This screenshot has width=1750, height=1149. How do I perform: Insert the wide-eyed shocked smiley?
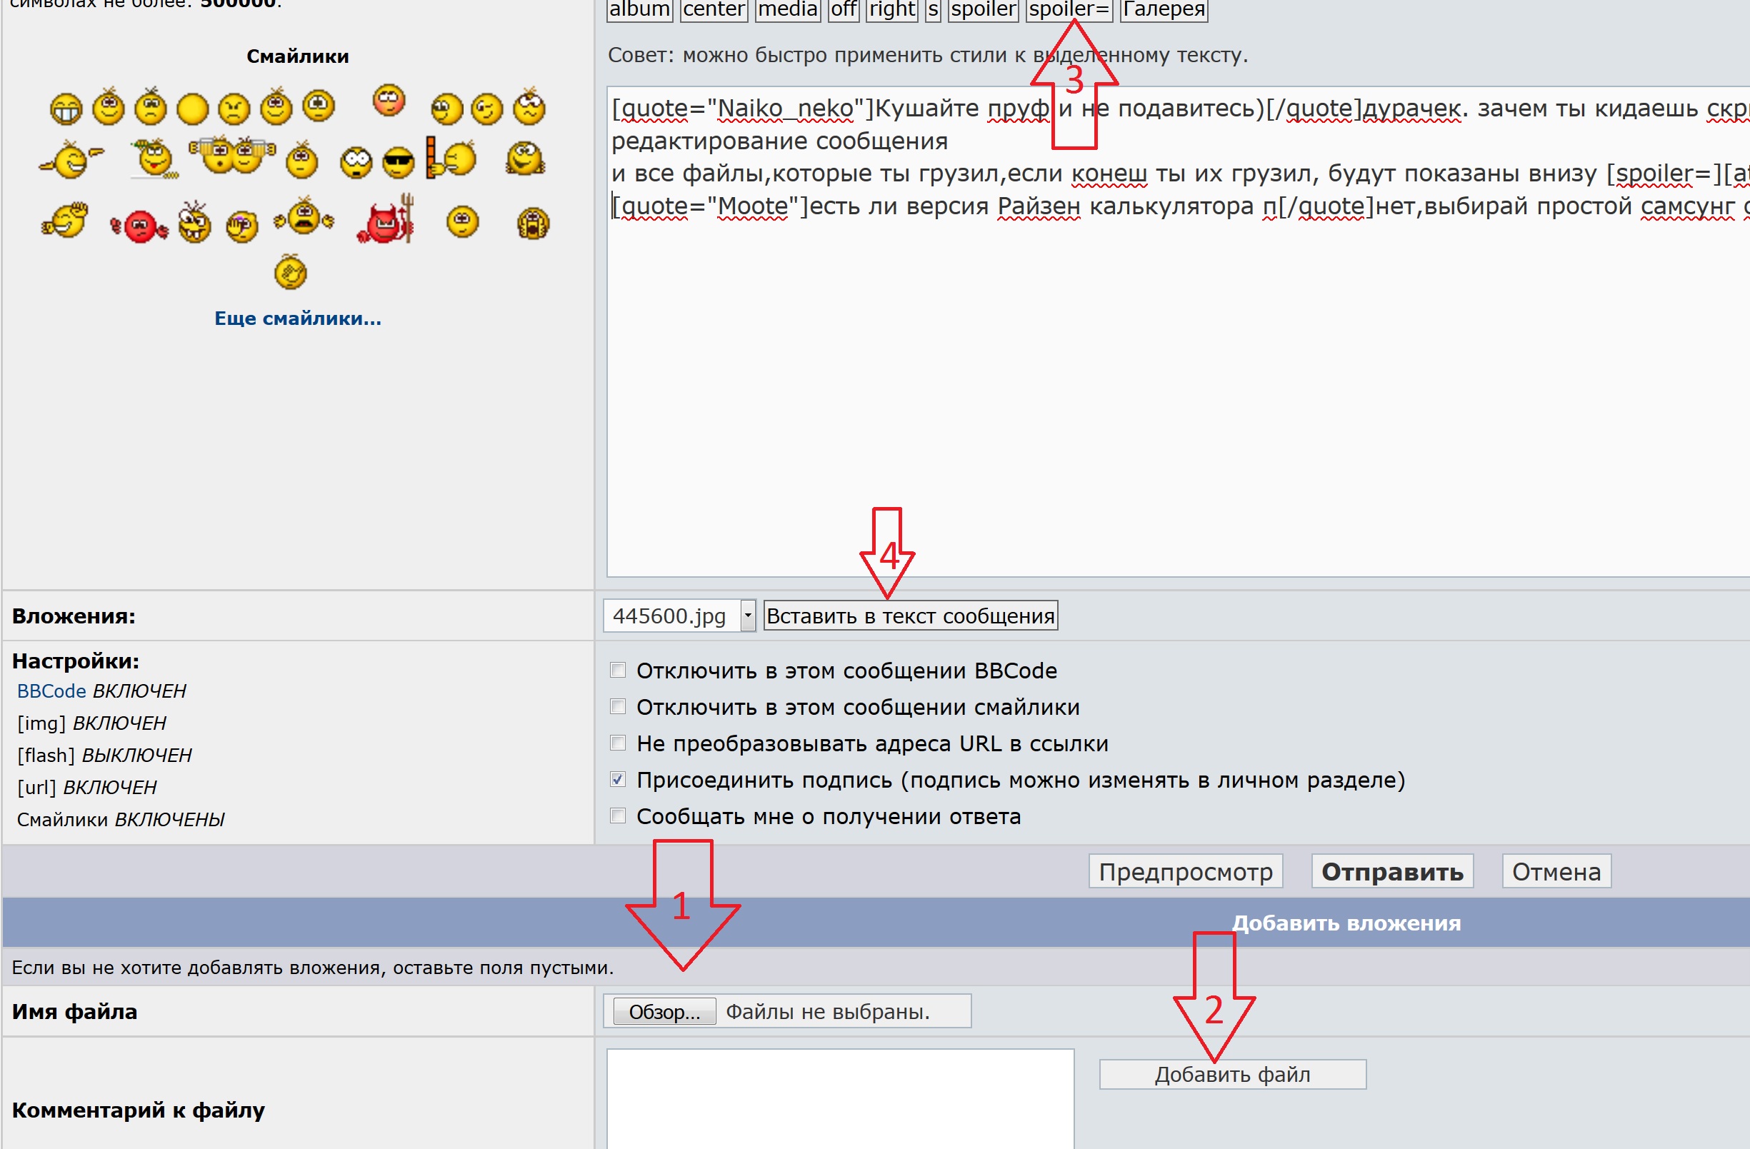coord(356,161)
